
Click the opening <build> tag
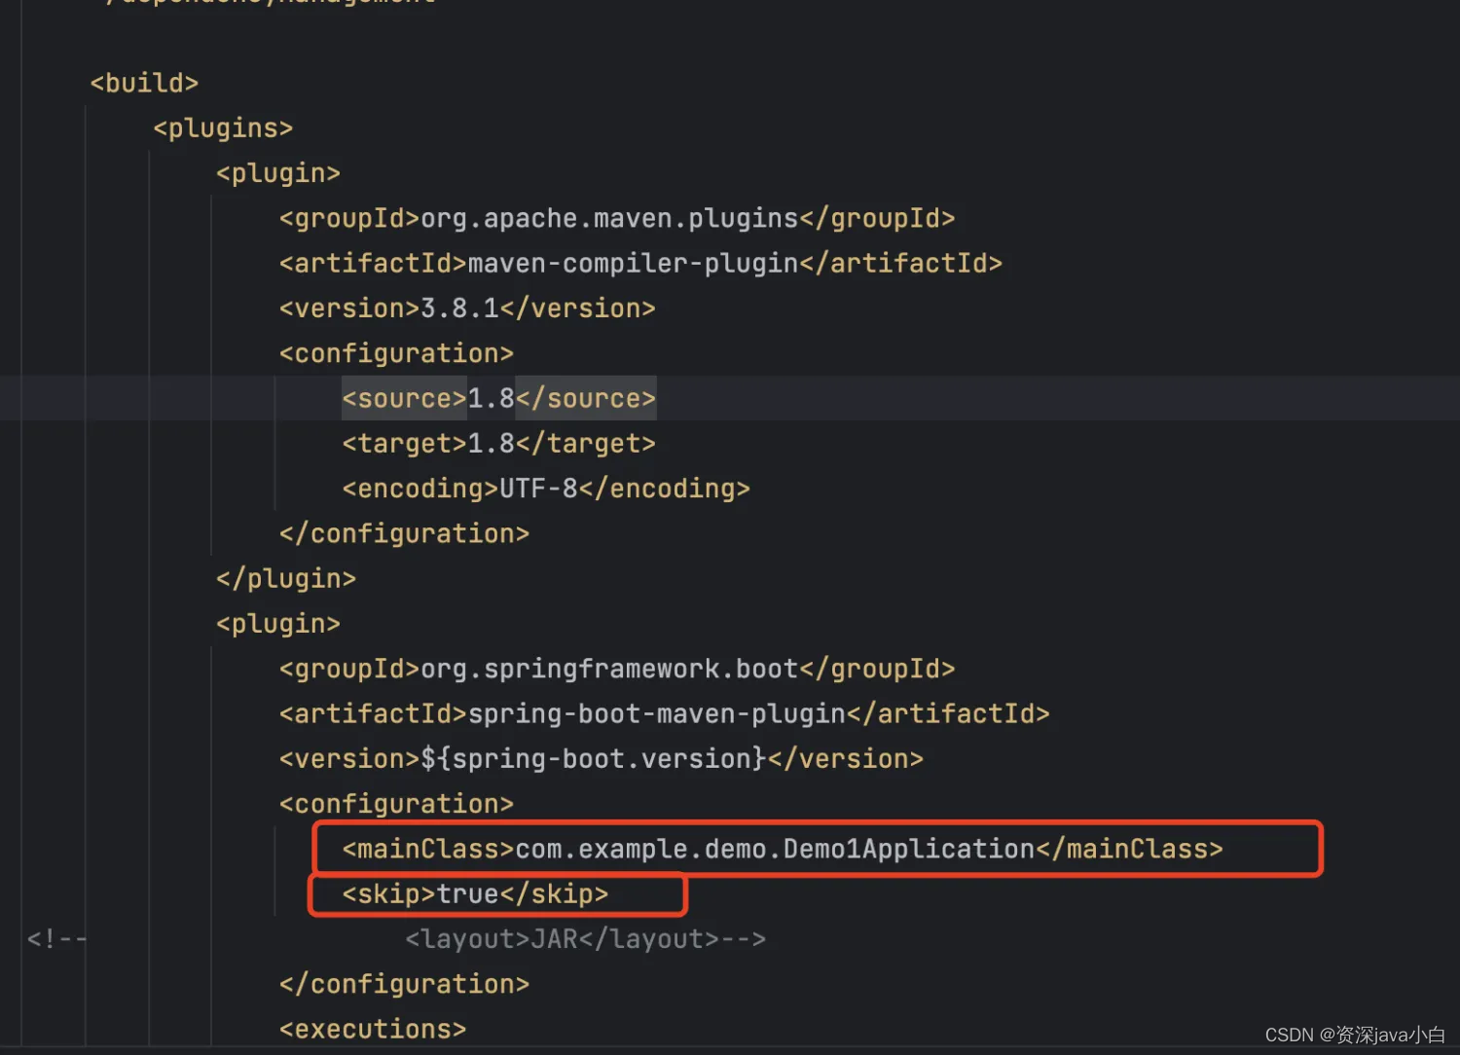pyautogui.click(x=144, y=83)
